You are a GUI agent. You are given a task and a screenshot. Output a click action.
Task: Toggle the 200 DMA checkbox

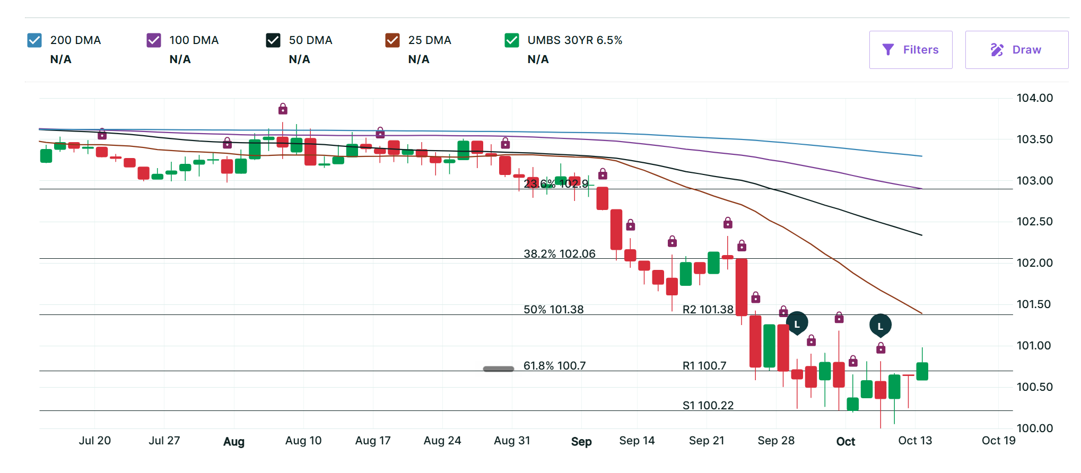[34, 40]
